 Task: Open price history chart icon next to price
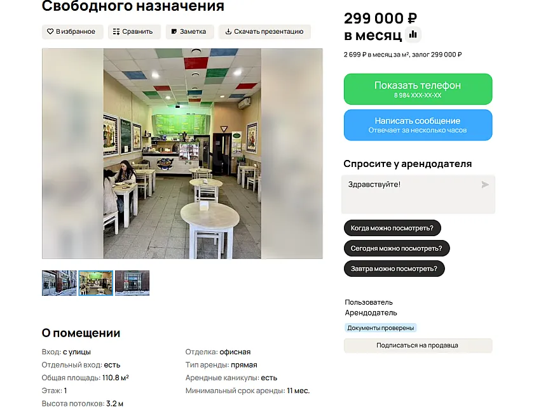click(413, 34)
